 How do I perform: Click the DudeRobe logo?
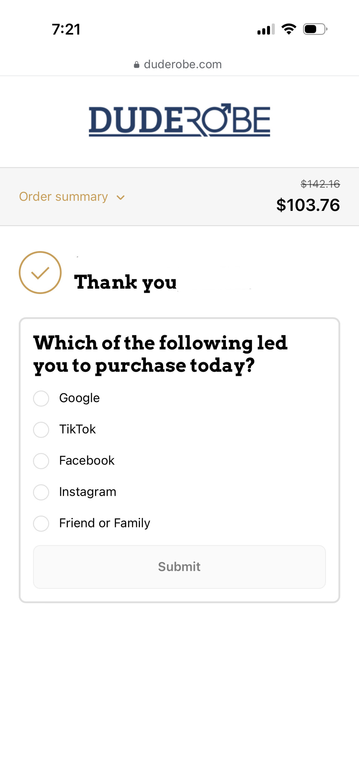(x=179, y=120)
